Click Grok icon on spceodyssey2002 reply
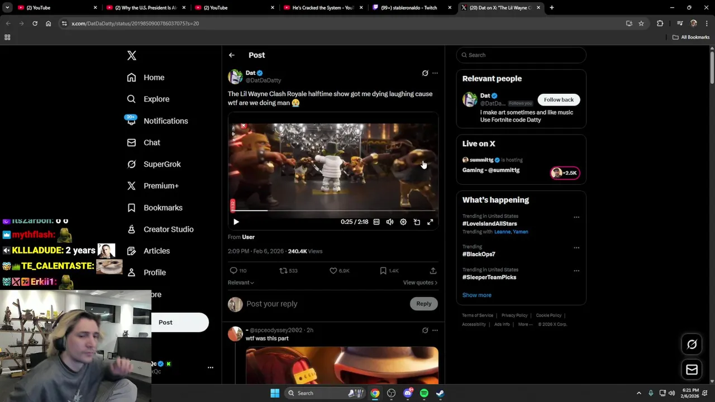 tap(425, 331)
